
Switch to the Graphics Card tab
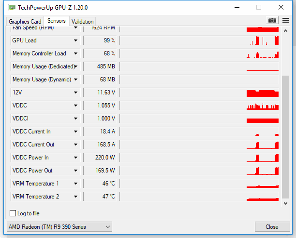pos(25,22)
